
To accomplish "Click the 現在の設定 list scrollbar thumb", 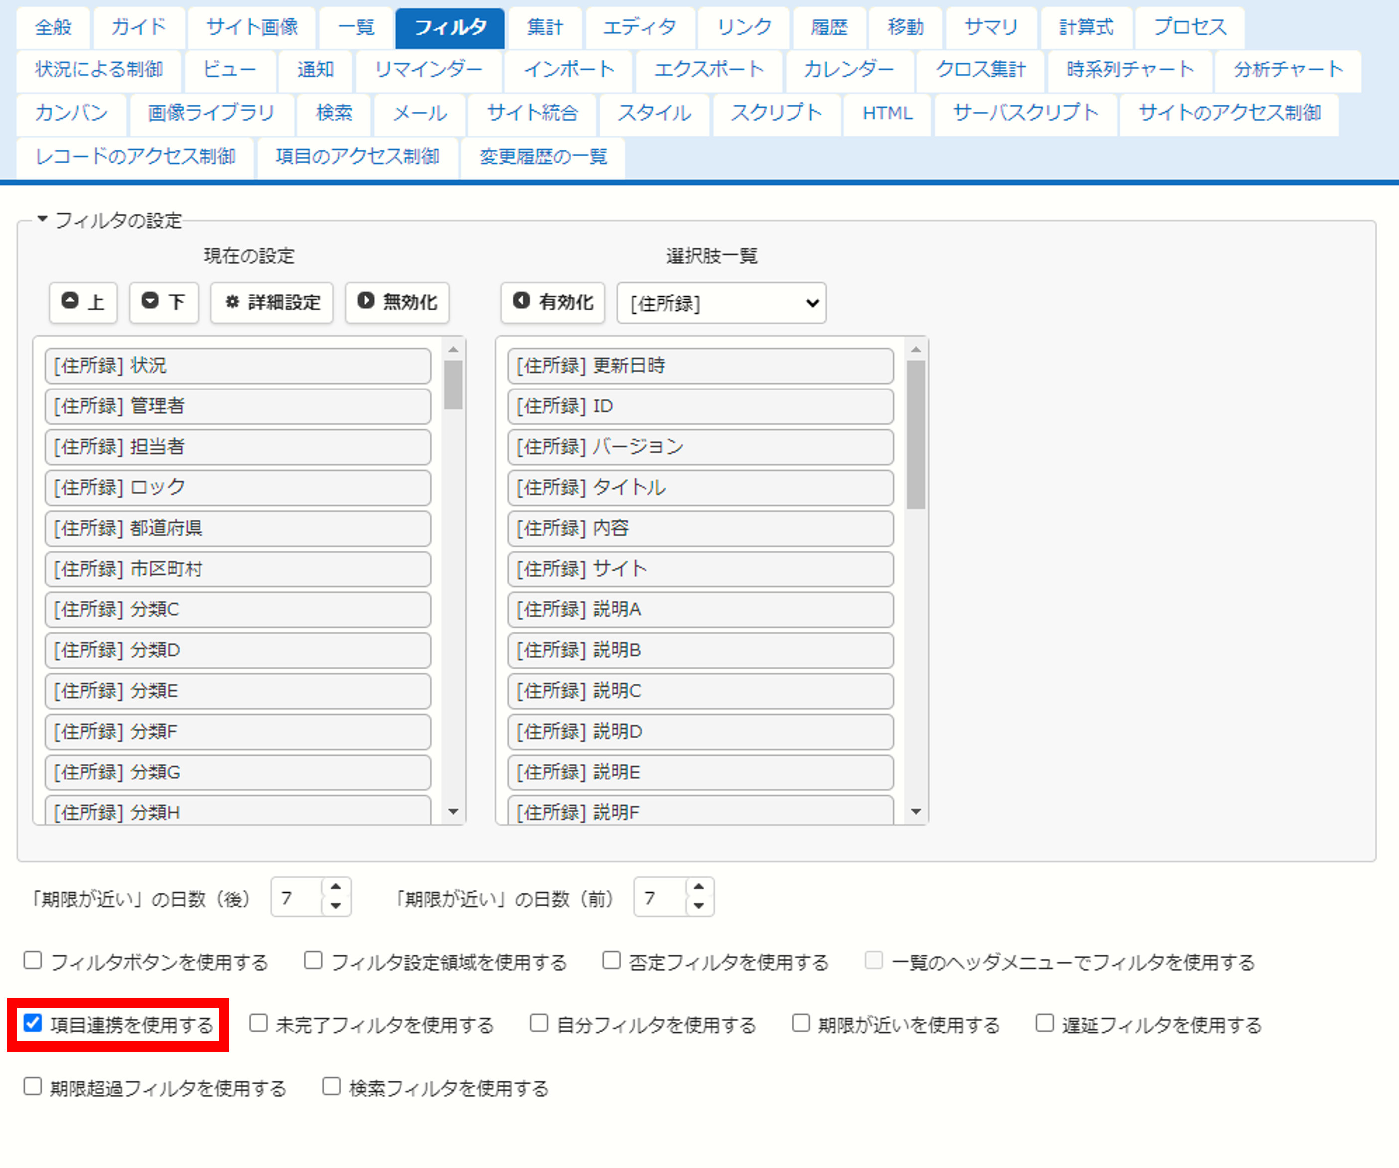I will tap(454, 385).
